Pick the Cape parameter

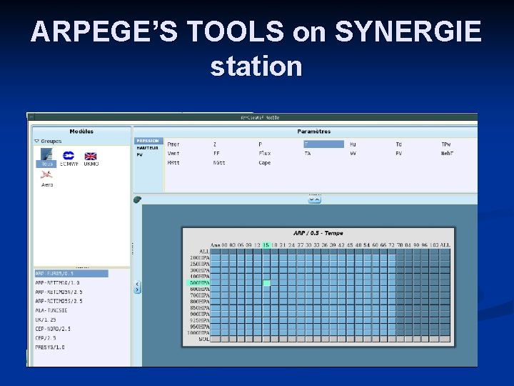coord(265,162)
